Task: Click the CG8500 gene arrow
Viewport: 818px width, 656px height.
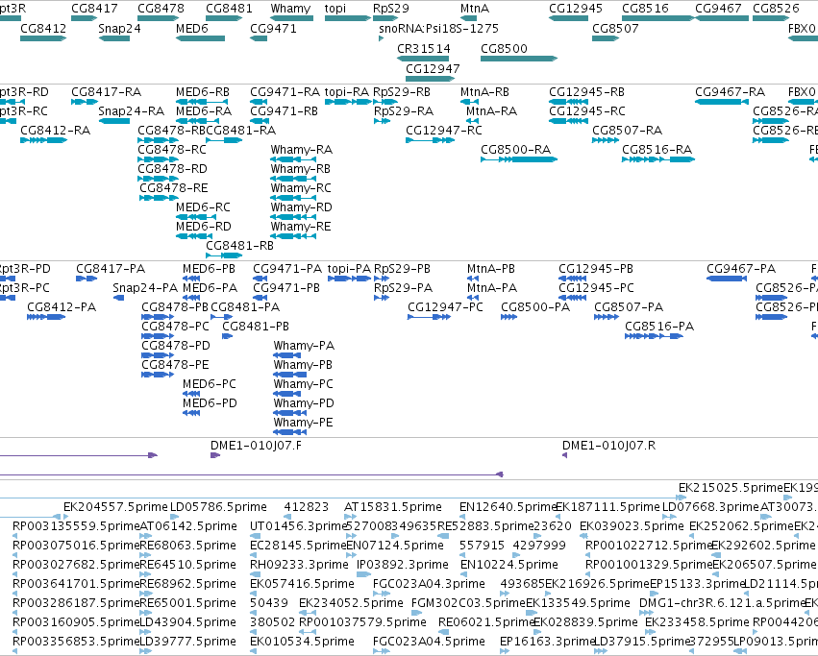Action: click(x=519, y=59)
